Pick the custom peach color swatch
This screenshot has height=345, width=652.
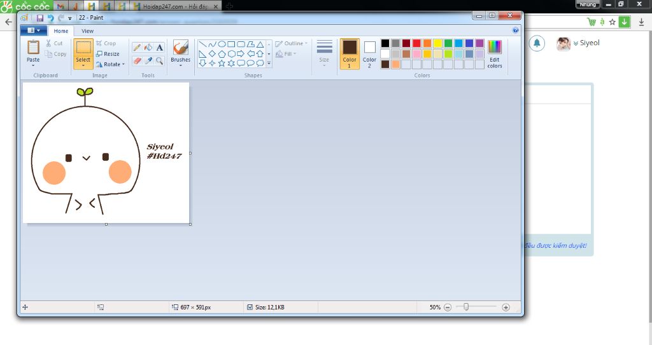[x=395, y=64]
